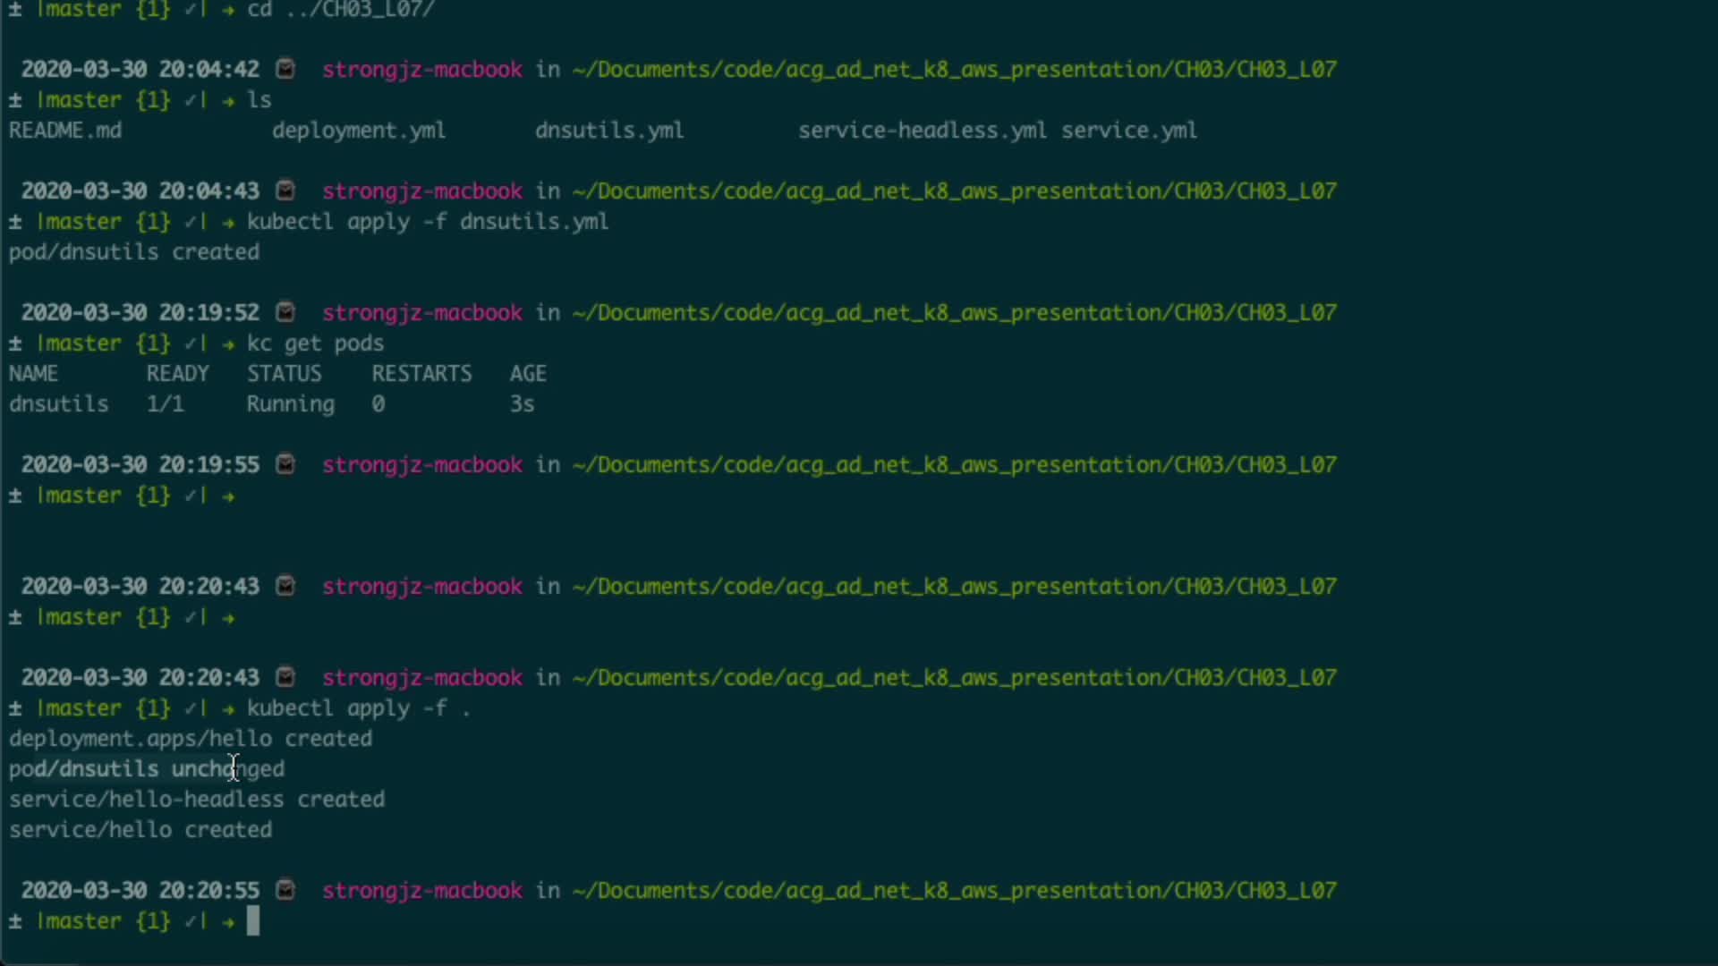
Task: Click the block cursor at the final prompt
Action: pos(253,921)
